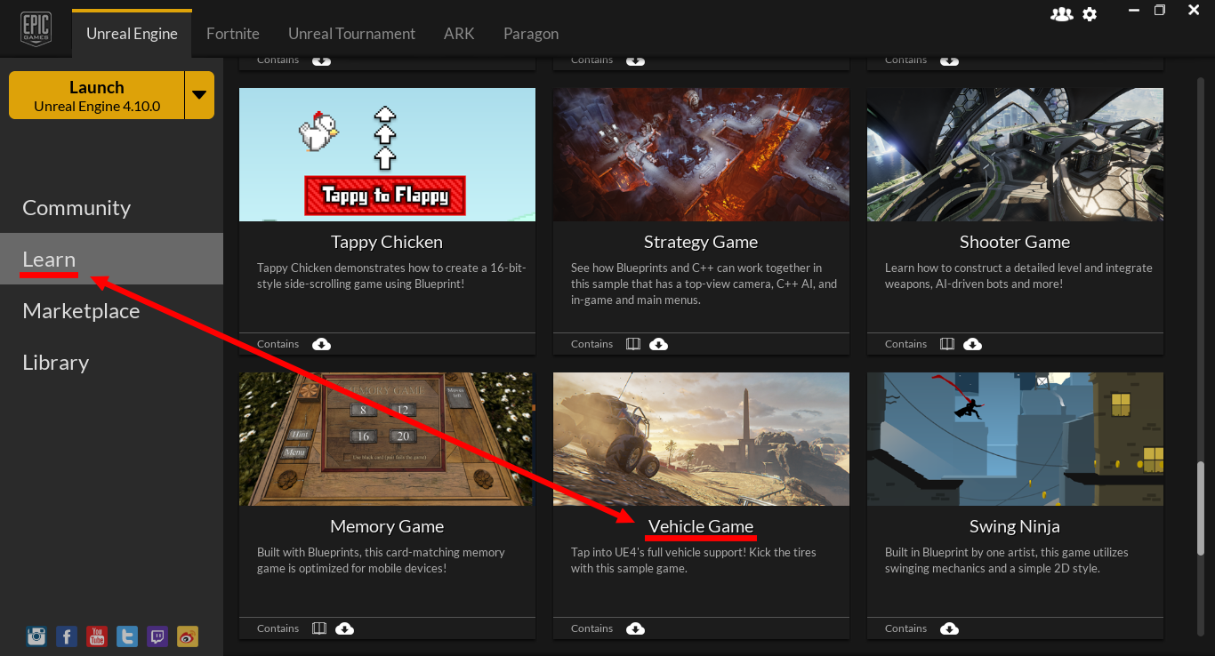Expand the Launch engine version dropdown arrow
The width and height of the screenshot is (1215, 656).
tap(199, 95)
